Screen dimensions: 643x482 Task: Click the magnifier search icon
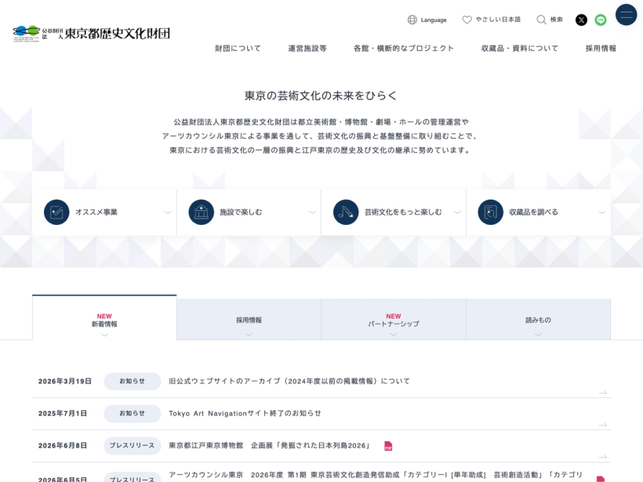541,20
